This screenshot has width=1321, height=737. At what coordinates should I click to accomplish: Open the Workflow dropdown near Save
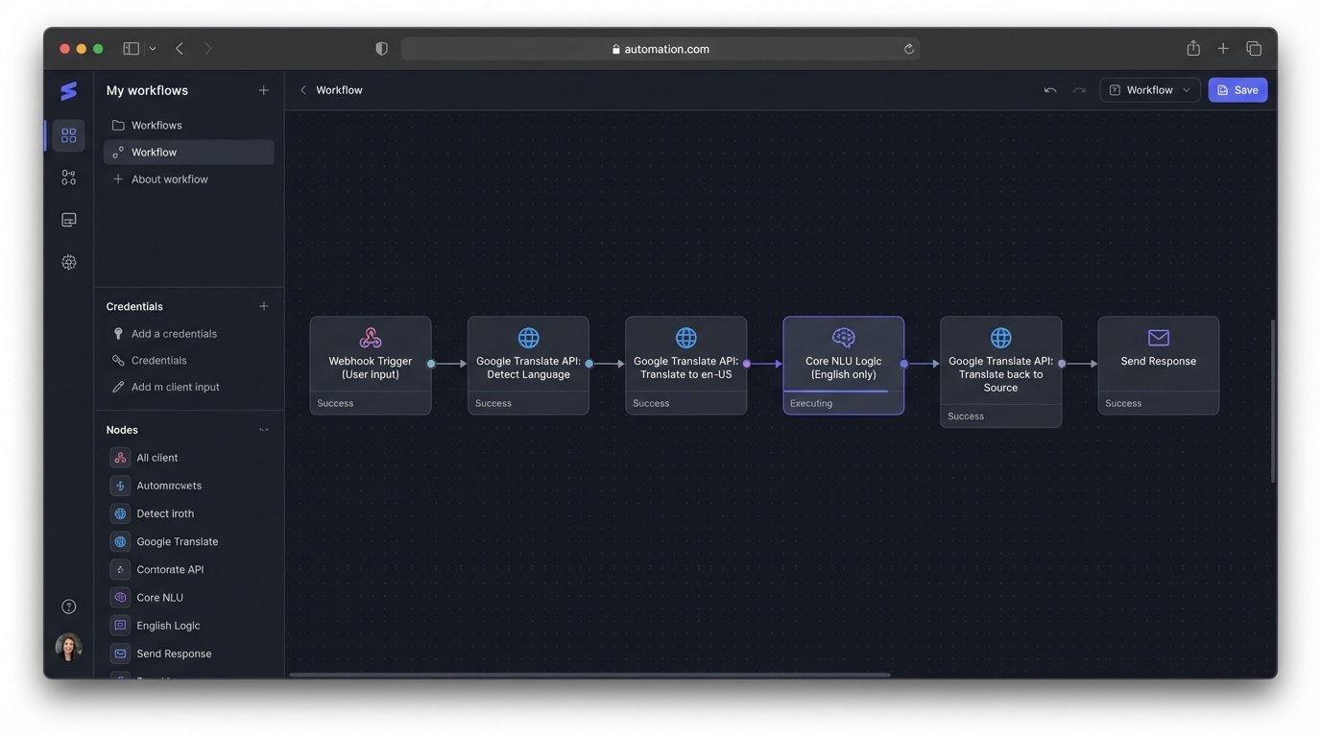click(x=1149, y=90)
